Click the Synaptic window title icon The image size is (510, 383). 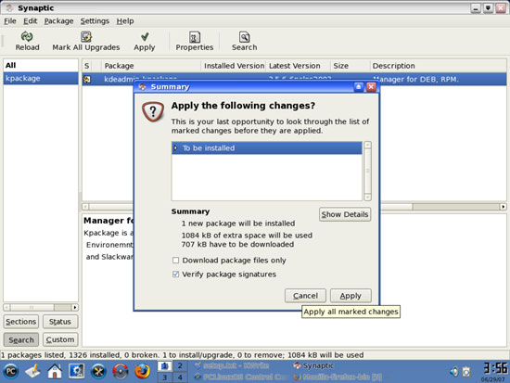pos(9,7)
